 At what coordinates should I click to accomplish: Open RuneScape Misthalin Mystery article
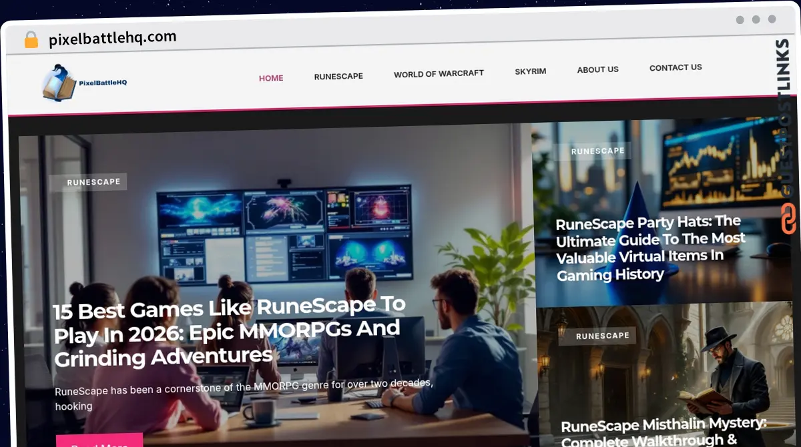click(663, 432)
